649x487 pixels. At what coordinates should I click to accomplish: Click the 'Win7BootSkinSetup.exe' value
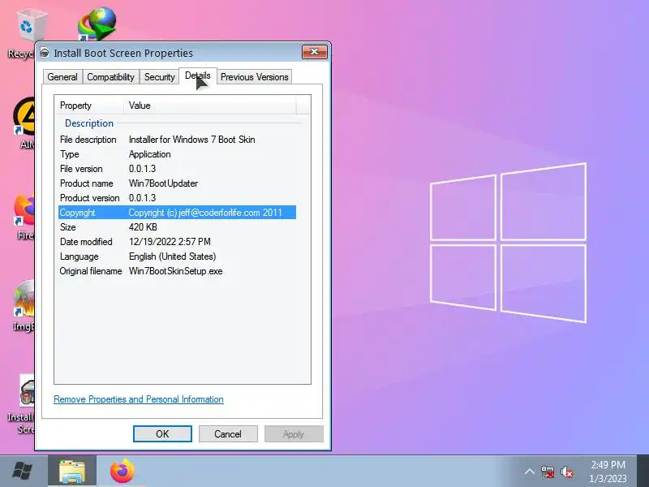click(x=175, y=271)
